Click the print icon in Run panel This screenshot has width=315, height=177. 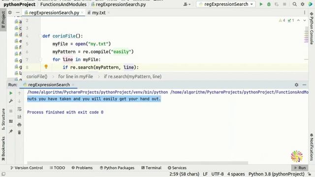(x=19, y=125)
